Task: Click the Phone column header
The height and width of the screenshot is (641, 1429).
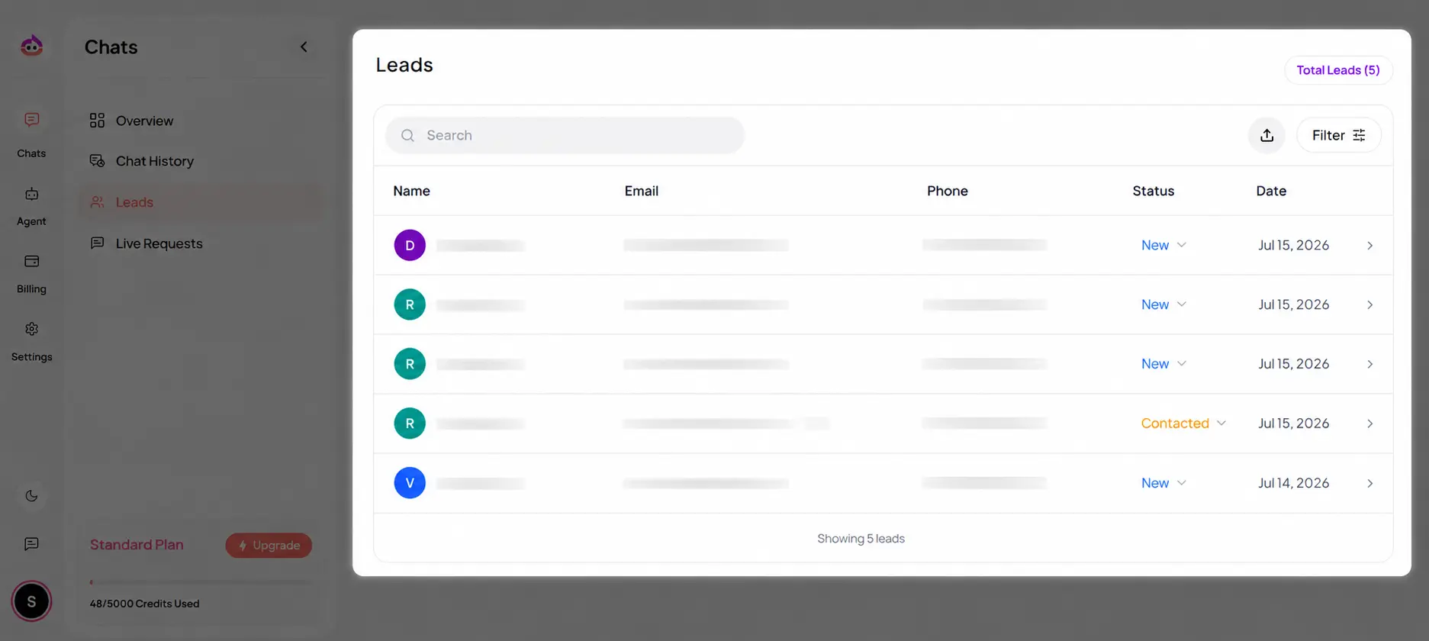Action: pos(948,191)
